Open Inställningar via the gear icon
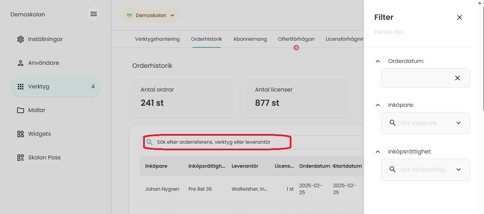The width and height of the screenshot is (484, 214). tap(21, 39)
